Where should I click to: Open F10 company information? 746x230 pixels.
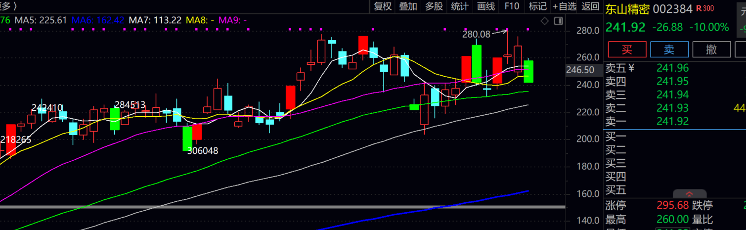(512, 6)
